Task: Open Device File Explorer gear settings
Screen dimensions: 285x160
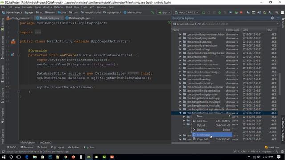Action: pos(272,18)
